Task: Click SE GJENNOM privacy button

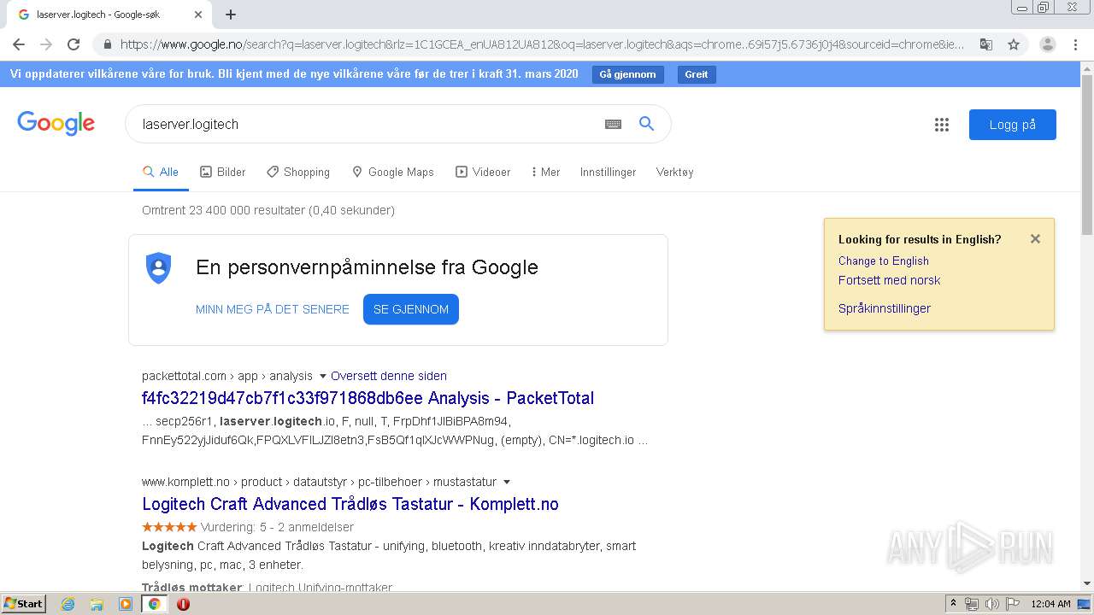Action: (411, 309)
